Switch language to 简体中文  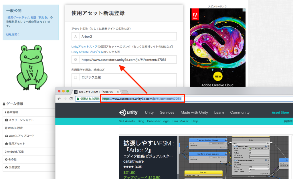click(x=288, y=121)
